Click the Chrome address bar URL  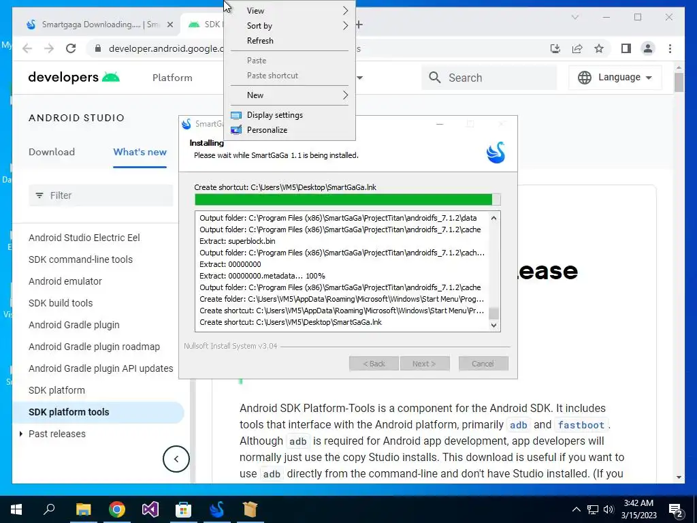coord(165,48)
